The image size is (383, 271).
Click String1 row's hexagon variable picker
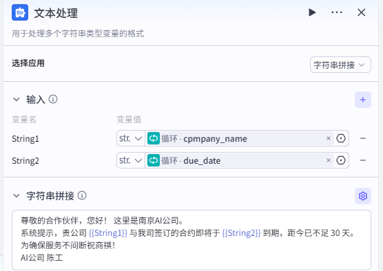341,138
